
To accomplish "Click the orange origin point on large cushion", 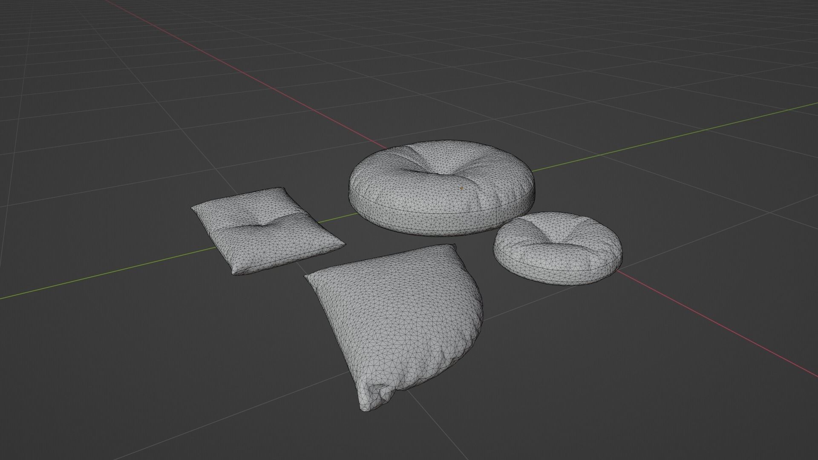I will tap(461, 188).
